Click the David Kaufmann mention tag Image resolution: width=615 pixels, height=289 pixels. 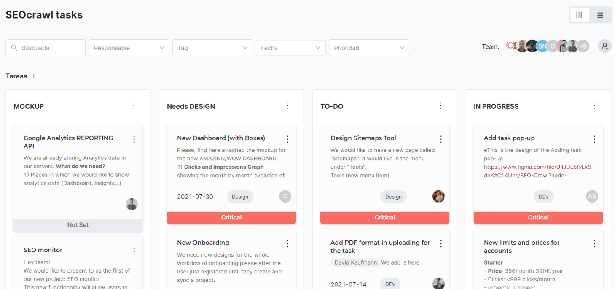[355, 262]
